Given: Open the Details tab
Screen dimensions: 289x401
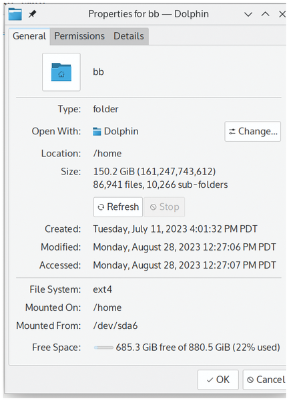Looking at the screenshot, I should [129, 36].
